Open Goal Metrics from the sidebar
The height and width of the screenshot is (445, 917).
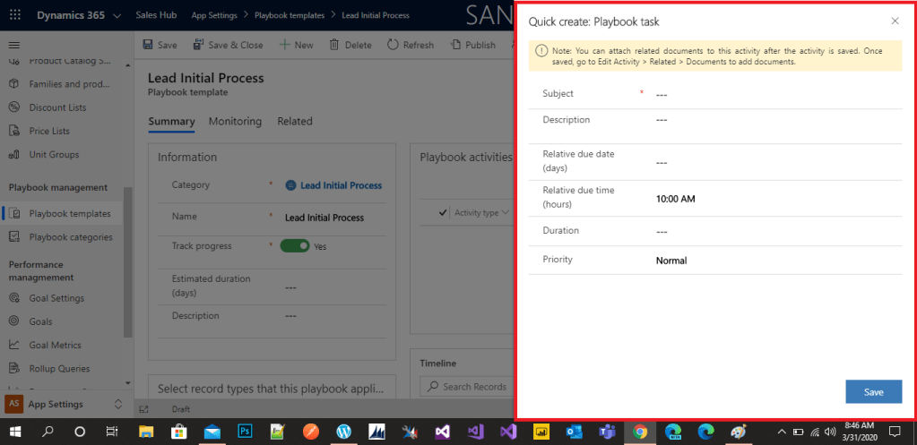coord(55,345)
